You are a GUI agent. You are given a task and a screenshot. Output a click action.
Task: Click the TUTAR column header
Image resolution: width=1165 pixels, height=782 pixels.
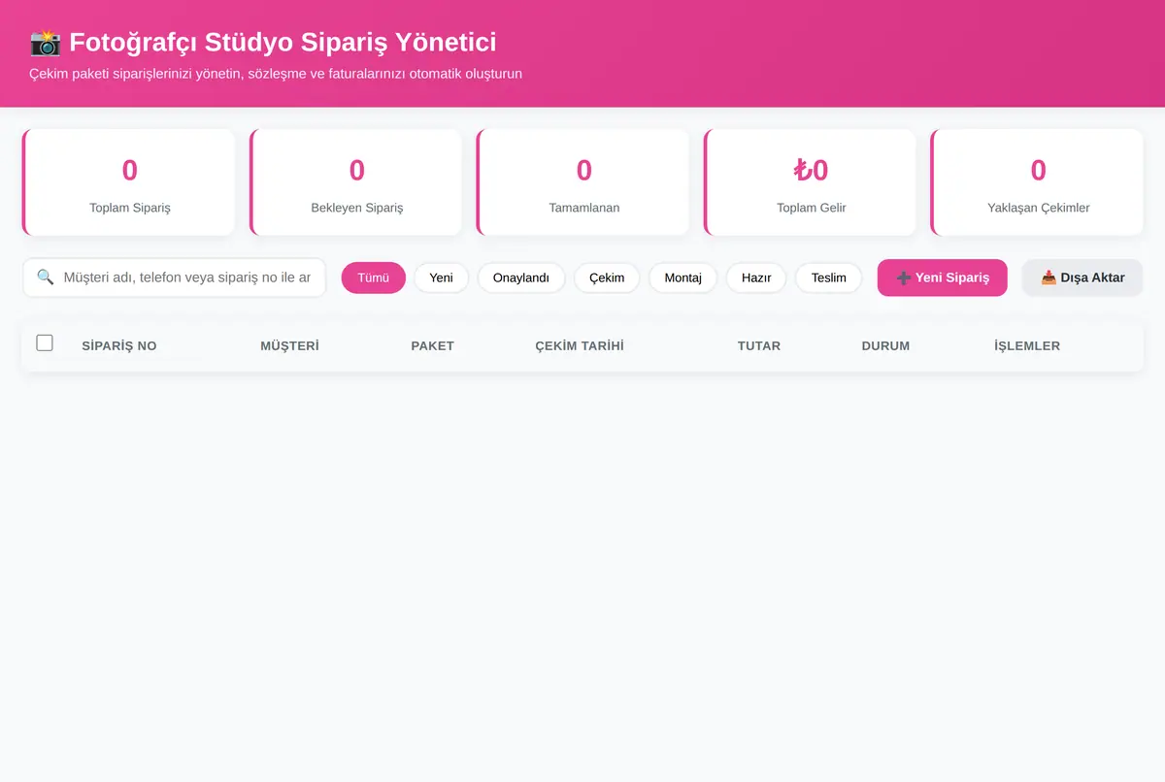click(x=759, y=345)
